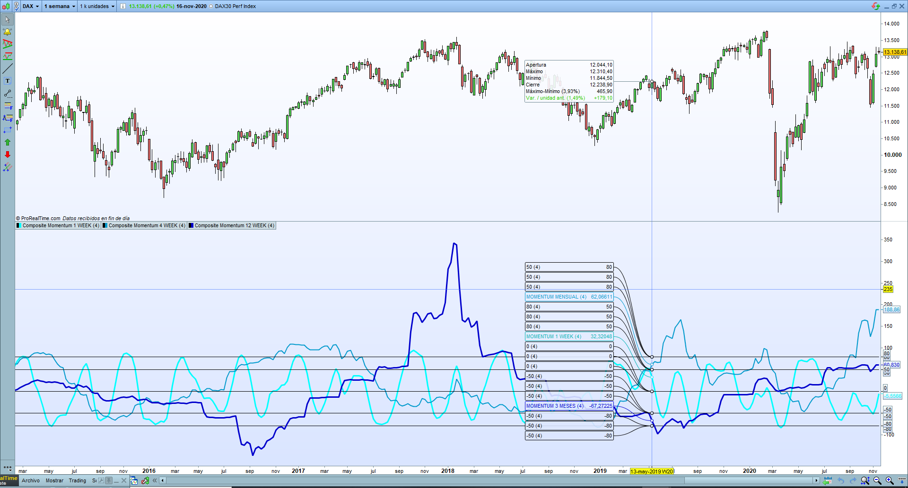Click the light cyan Momentum 1 WEEK color swatch
The width and height of the screenshot is (908, 488).
[19, 225]
